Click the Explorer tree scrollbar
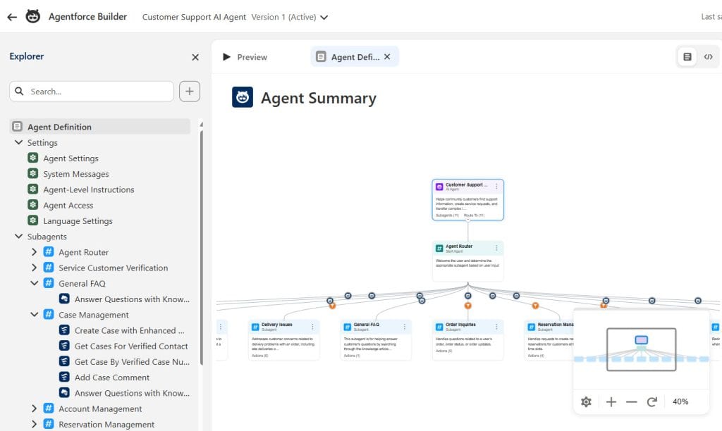 coord(201,247)
